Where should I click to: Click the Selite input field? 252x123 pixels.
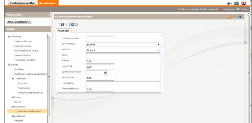point(123,56)
